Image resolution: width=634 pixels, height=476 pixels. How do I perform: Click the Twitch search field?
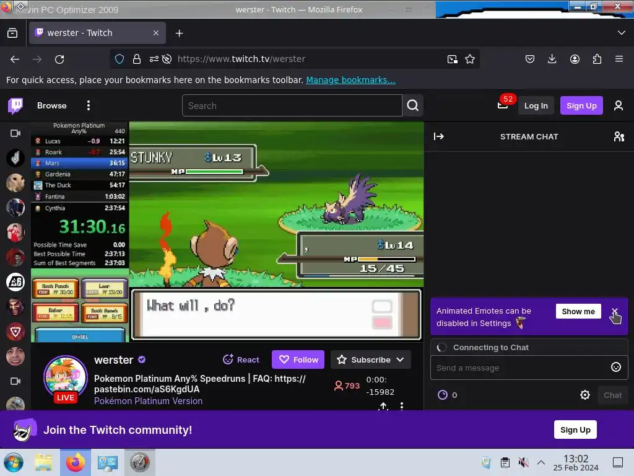point(292,105)
